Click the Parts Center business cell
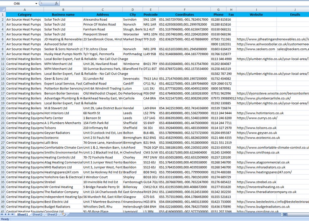309x221 pixels. point(63,118)
